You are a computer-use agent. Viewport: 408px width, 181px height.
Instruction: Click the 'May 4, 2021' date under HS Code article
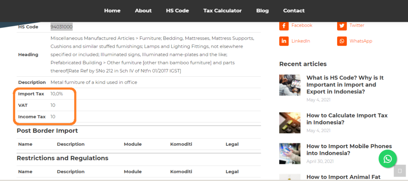[x=318, y=100]
